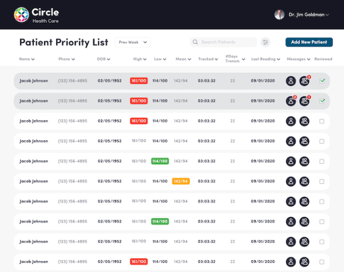Open the filter settings icon beside search
Viewport: 344px width, 272px height.
(x=265, y=42)
